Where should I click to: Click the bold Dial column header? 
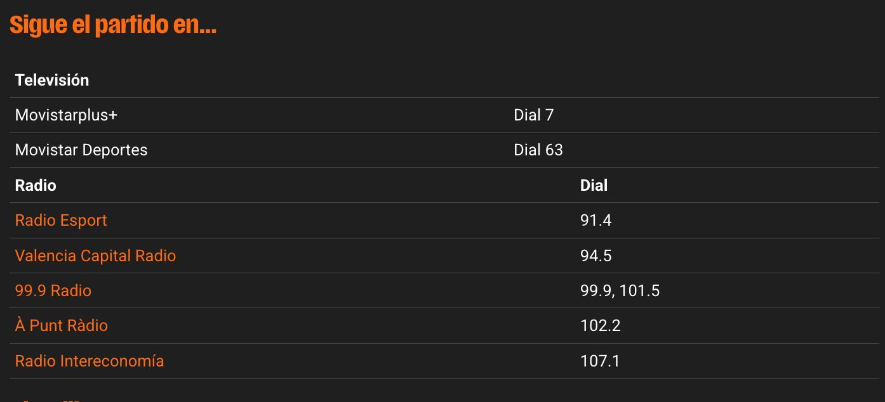(x=594, y=186)
